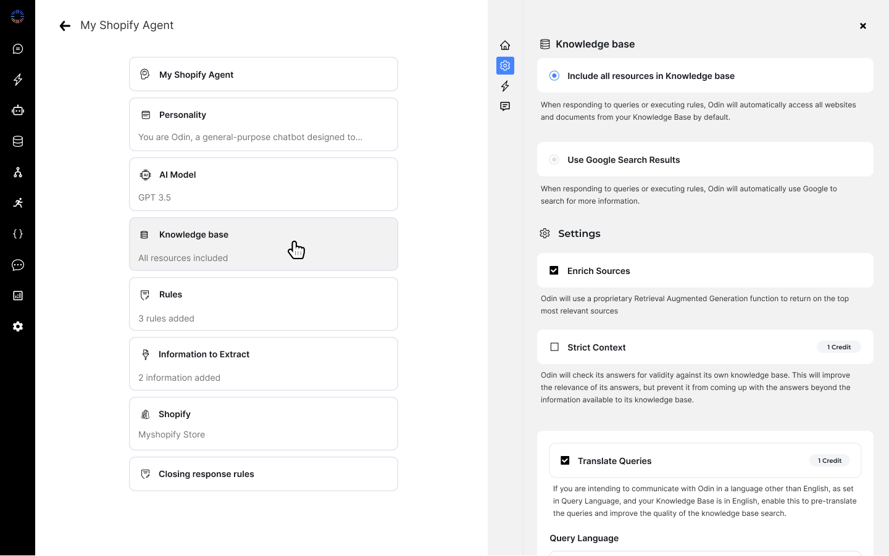Close the Knowledge base side panel
The width and height of the screenshot is (889, 556).
point(863,26)
